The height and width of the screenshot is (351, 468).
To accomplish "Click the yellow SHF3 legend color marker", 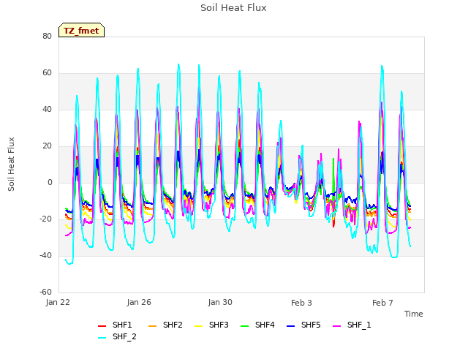I will pyautogui.click(x=198, y=326).
